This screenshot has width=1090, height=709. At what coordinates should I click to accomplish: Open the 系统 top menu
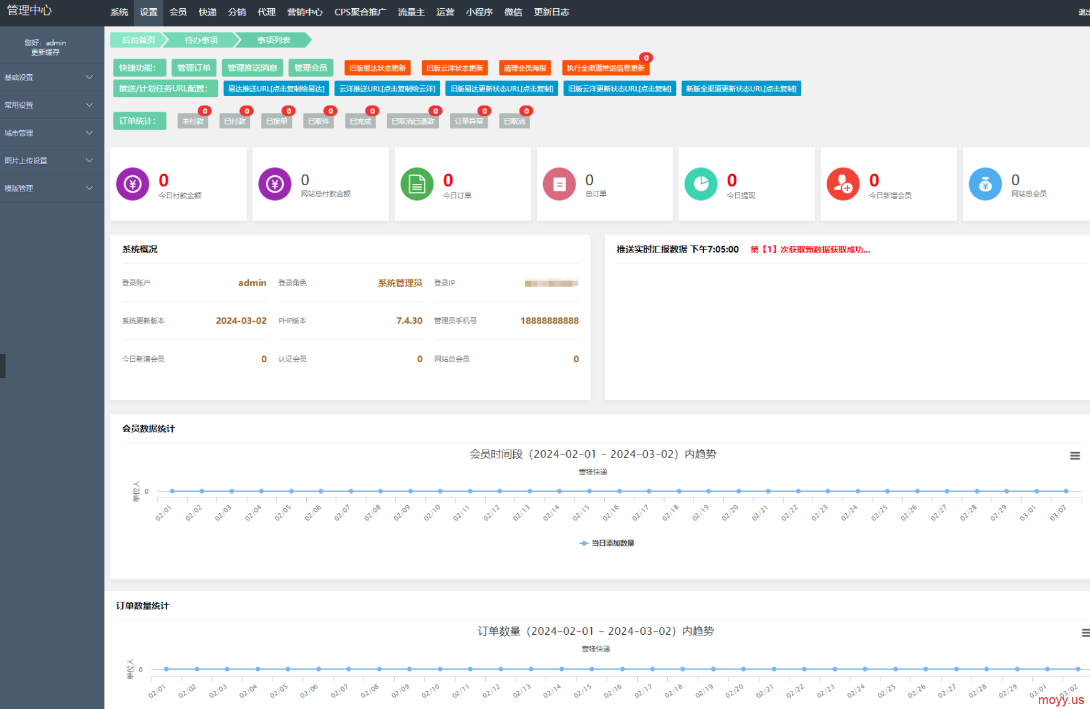point(119,12)
